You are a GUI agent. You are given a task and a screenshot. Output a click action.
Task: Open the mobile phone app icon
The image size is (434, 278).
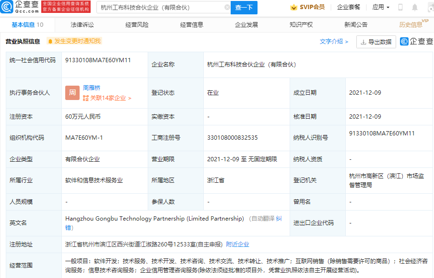point(400,8)
